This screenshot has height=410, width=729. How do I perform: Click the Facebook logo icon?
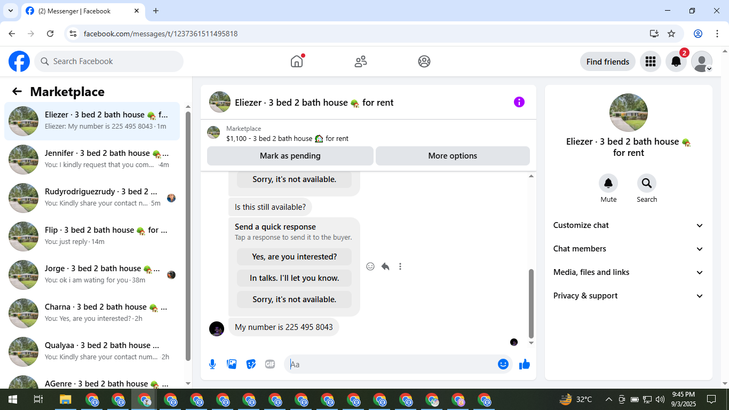pos(19,61)
